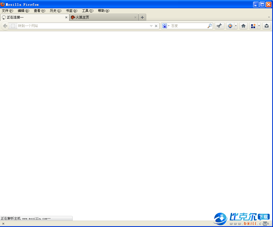Open the list all tabs dropdown arrow
The image size is (273, 227).
click(x=269, y=17)
